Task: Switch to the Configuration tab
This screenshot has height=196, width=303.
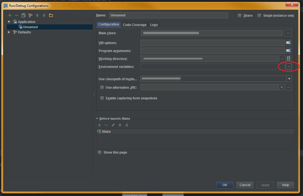Action: 108,24
